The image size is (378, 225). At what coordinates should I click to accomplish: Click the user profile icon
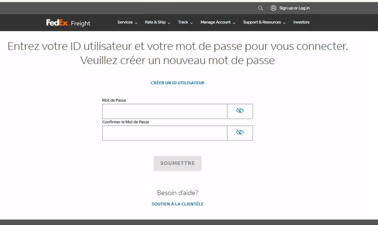tap(273, 8)
